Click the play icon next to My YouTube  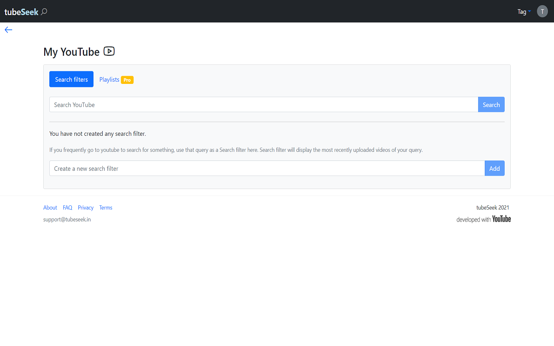(109, 51)
